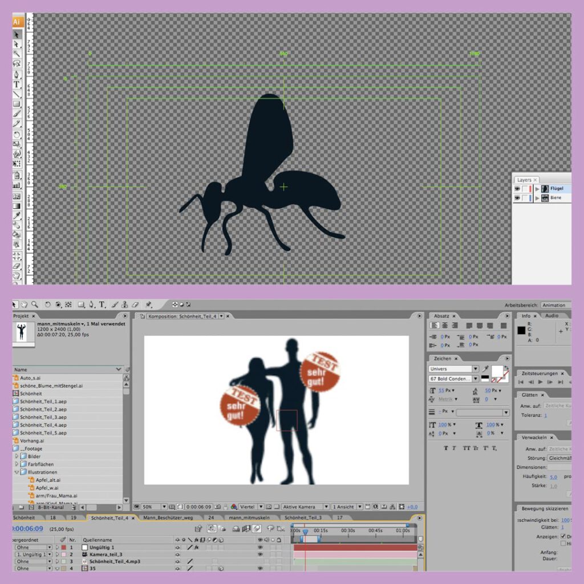Expand the Bilder folder in project panel

[x=17, y=456]
